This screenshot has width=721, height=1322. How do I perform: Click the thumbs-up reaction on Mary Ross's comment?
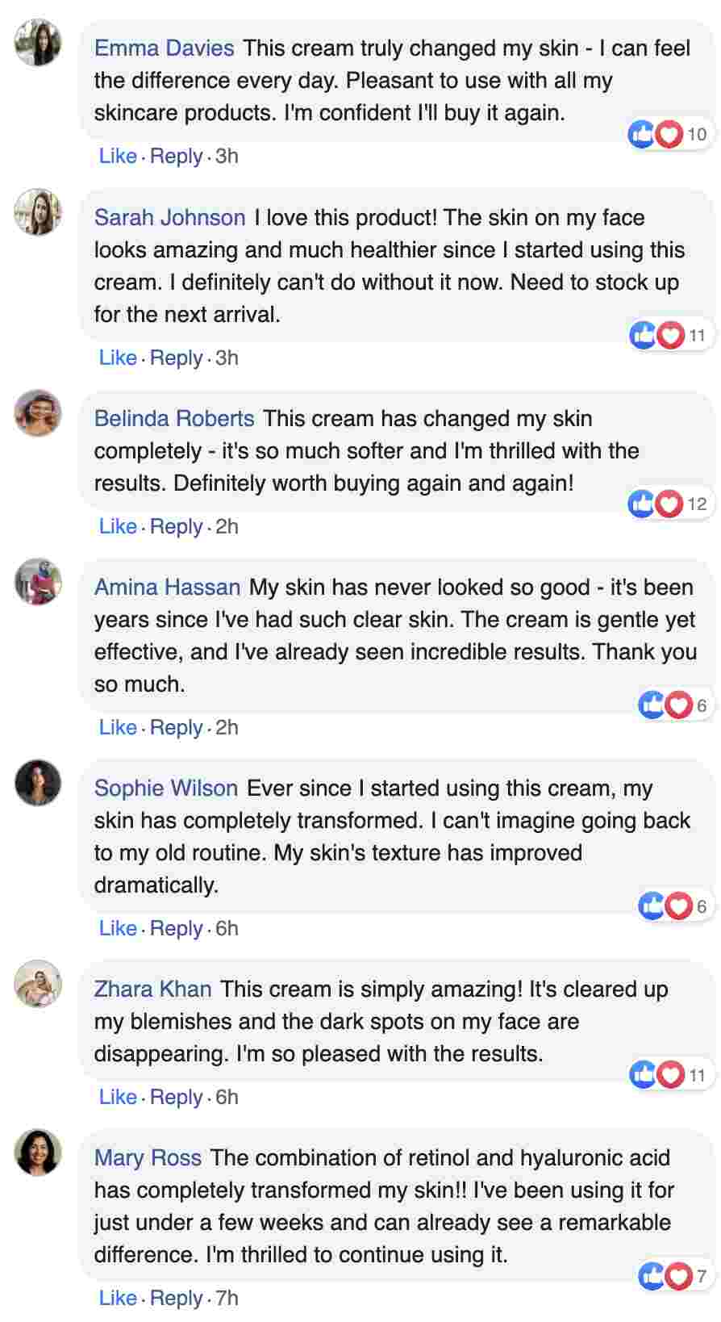click(652, 1275)
